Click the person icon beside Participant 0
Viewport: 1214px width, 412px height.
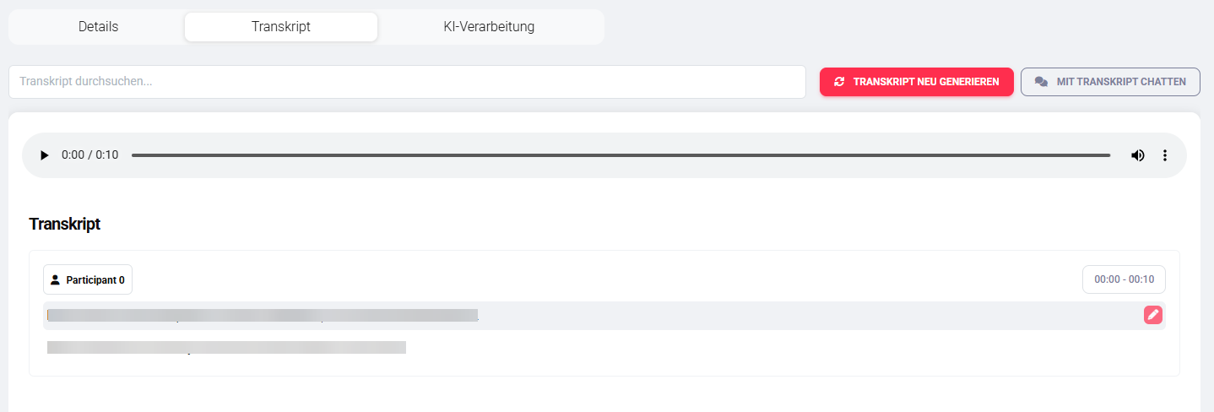click(56, 279)
